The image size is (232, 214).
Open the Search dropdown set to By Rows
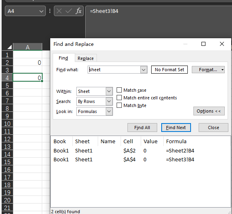[x=109, y=101]
